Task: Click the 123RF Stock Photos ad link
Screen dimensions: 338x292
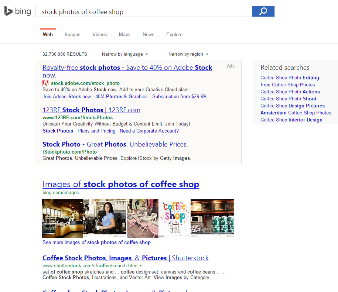Action: 91,110
